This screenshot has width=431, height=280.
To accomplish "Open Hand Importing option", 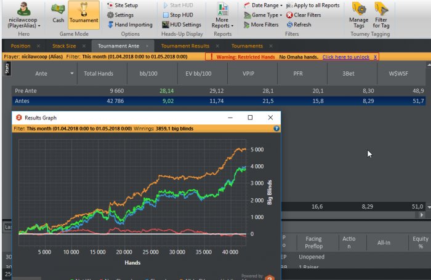I will (130, 25).
